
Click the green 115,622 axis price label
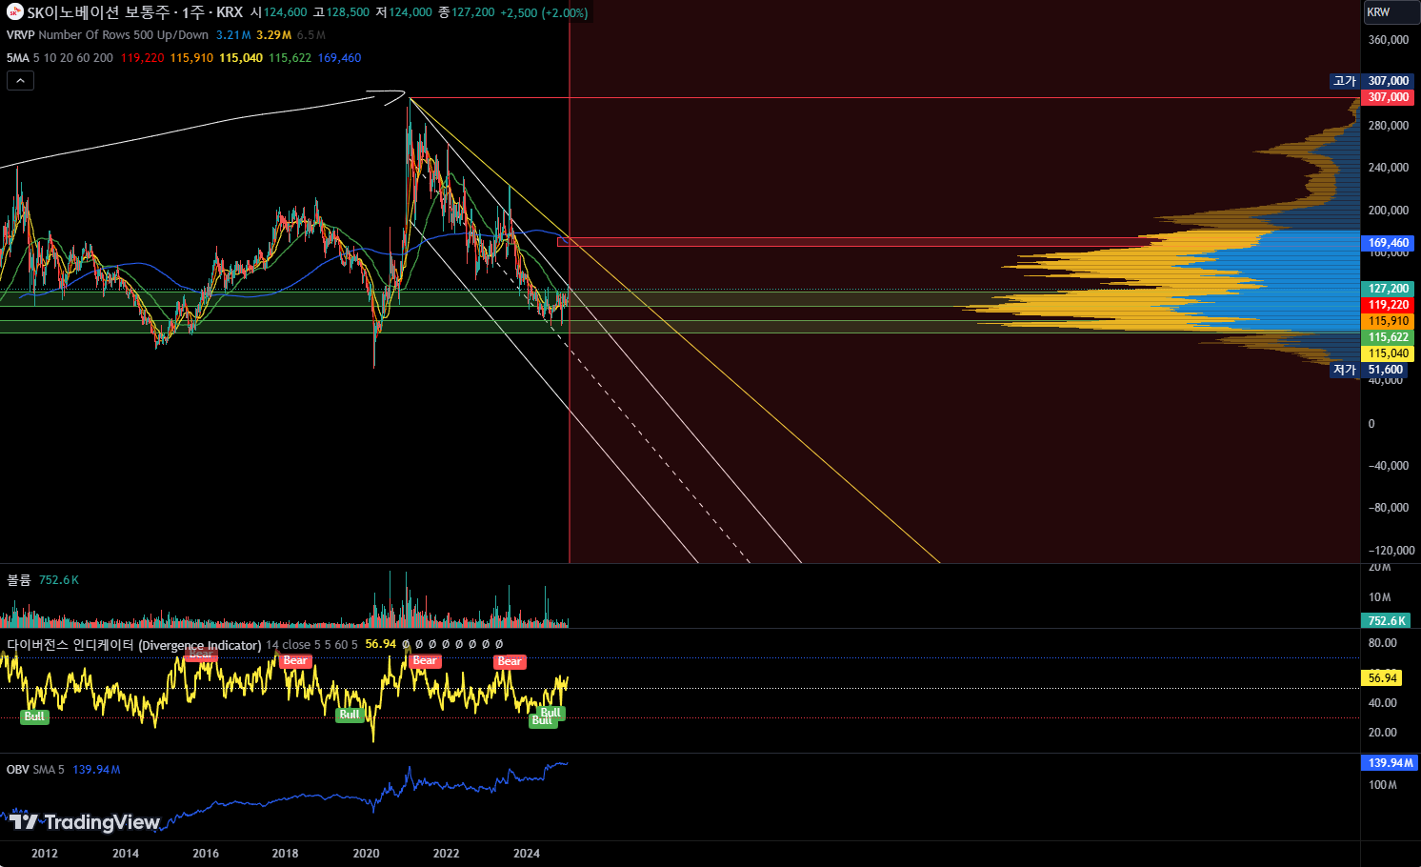pos(1388,337)
